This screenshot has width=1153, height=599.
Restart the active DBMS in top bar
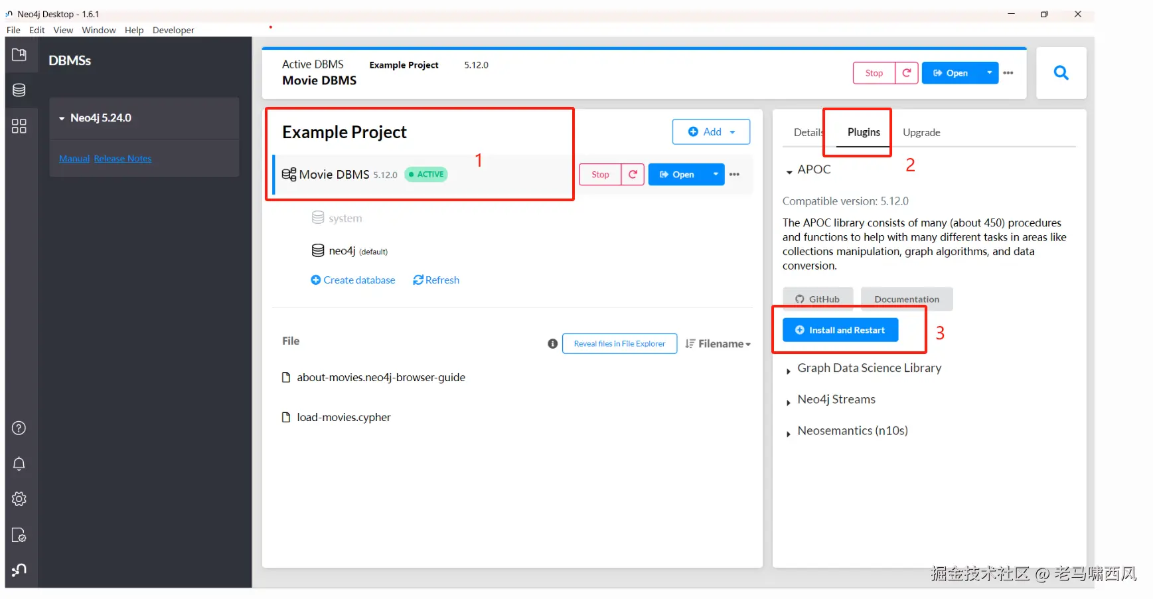tap(907, 73)
